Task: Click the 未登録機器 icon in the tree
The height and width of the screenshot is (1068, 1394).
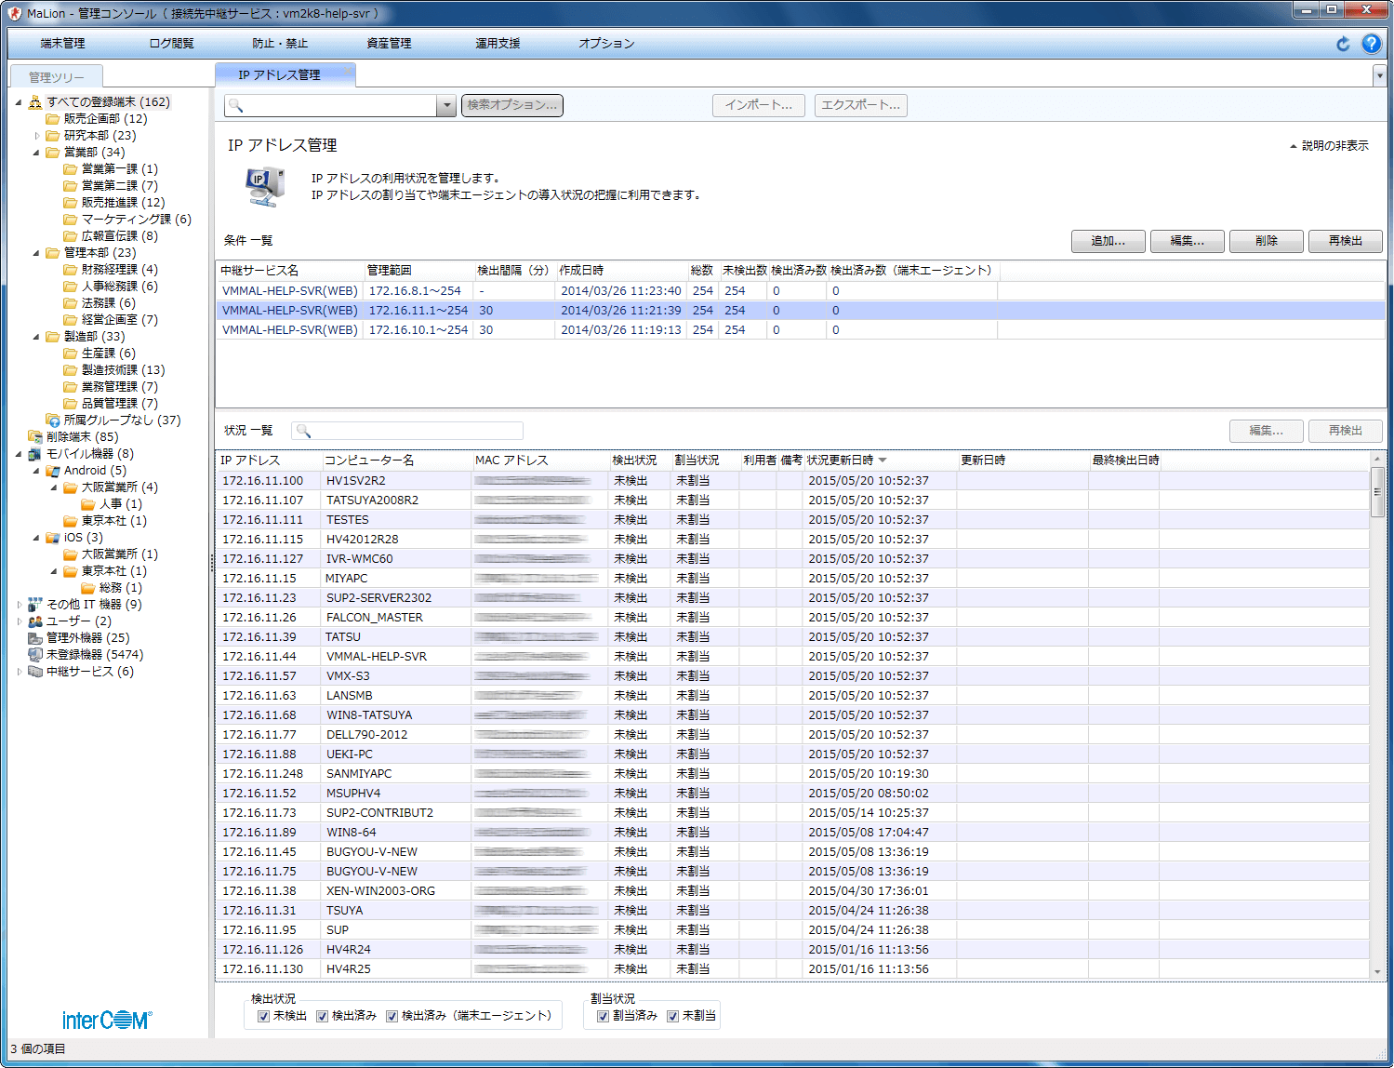Action: pos(35,655)
